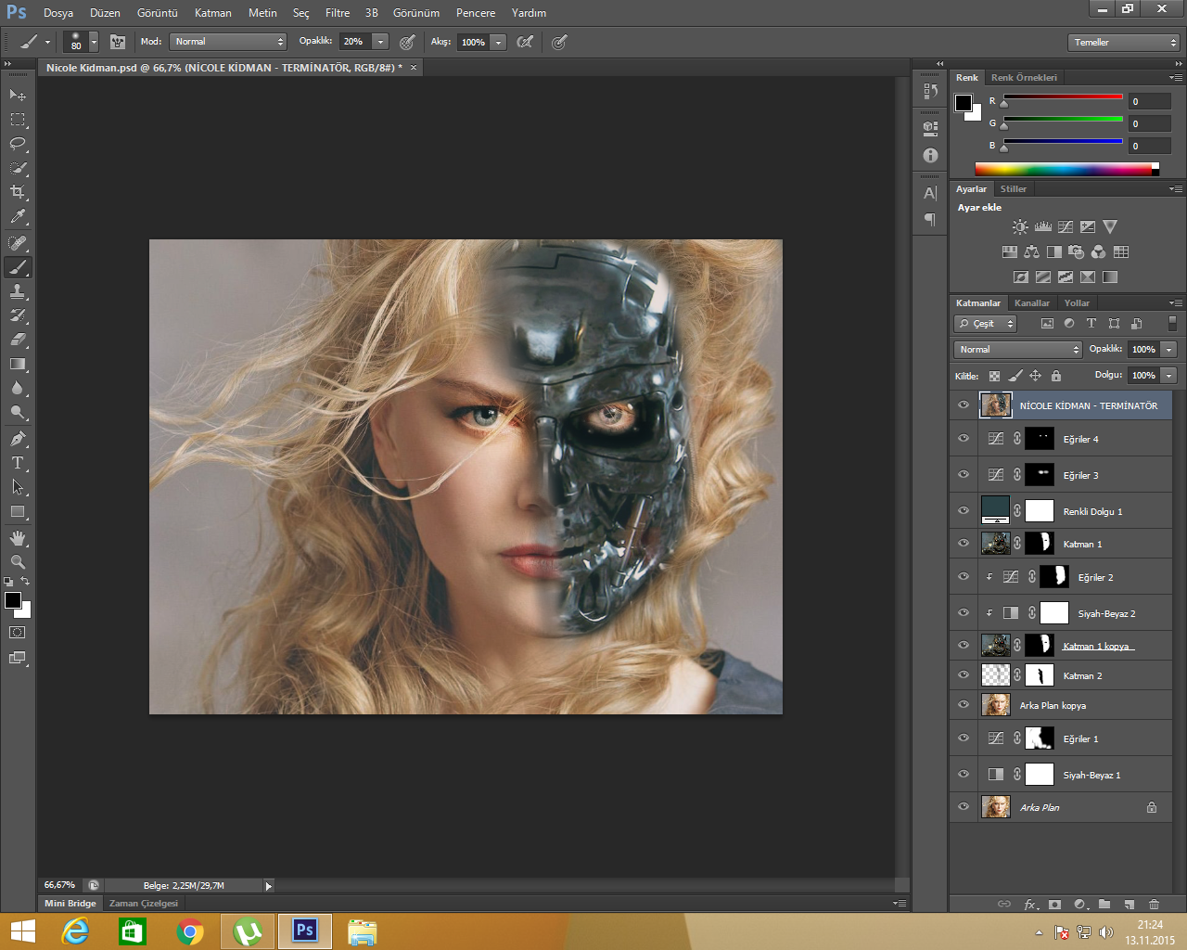Switch to the Stiller tab
This screenshot has height=950, width=1187.
point(1013,188)
